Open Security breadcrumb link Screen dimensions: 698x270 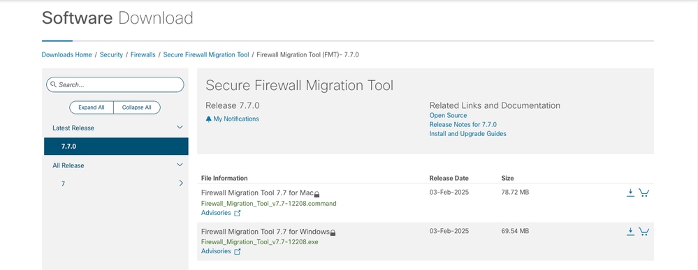click(111, 54)
